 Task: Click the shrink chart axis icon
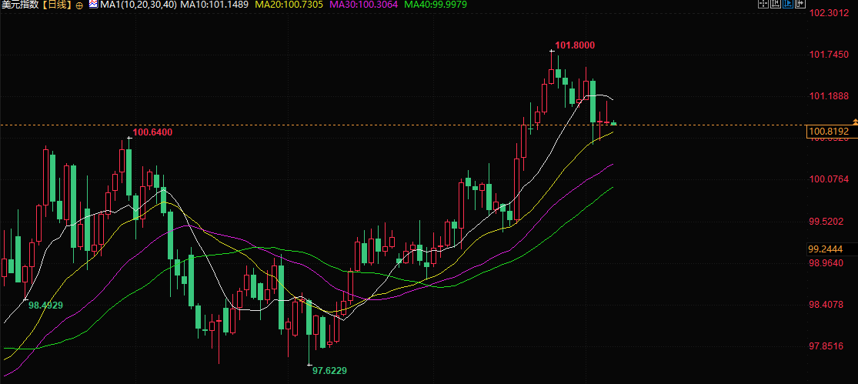[776, 4]
